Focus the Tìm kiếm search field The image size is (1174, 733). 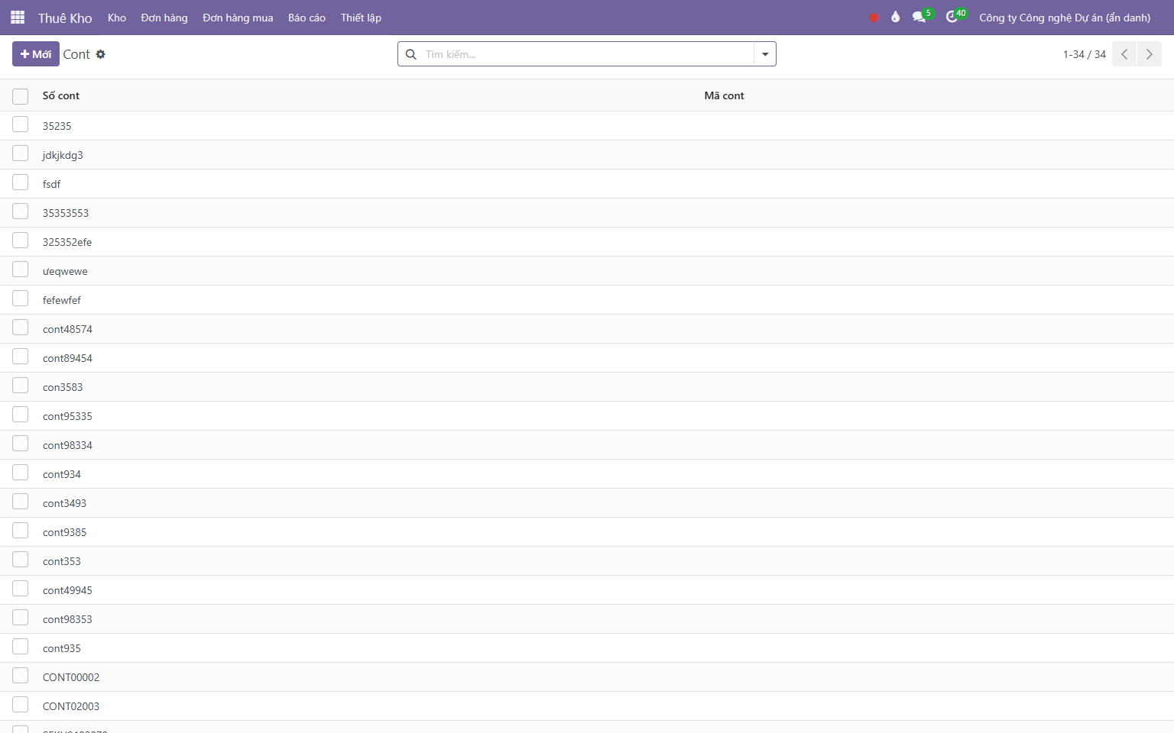coord(587,54)
